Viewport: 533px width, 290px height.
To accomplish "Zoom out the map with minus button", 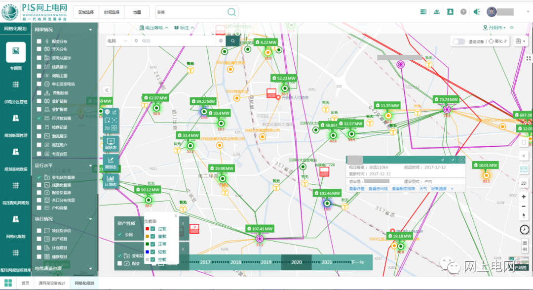I will [x=524, y=207].
